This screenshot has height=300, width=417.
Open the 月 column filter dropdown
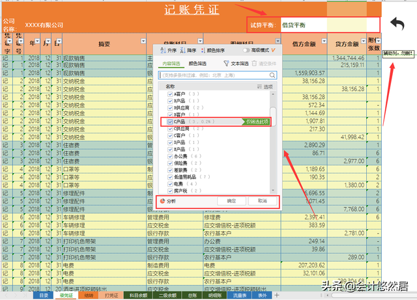pos(48,41)
